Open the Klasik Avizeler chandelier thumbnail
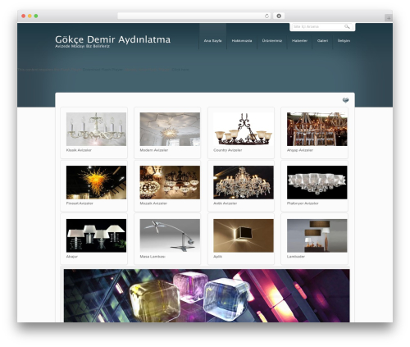410x347 pixels. point(96,129)
